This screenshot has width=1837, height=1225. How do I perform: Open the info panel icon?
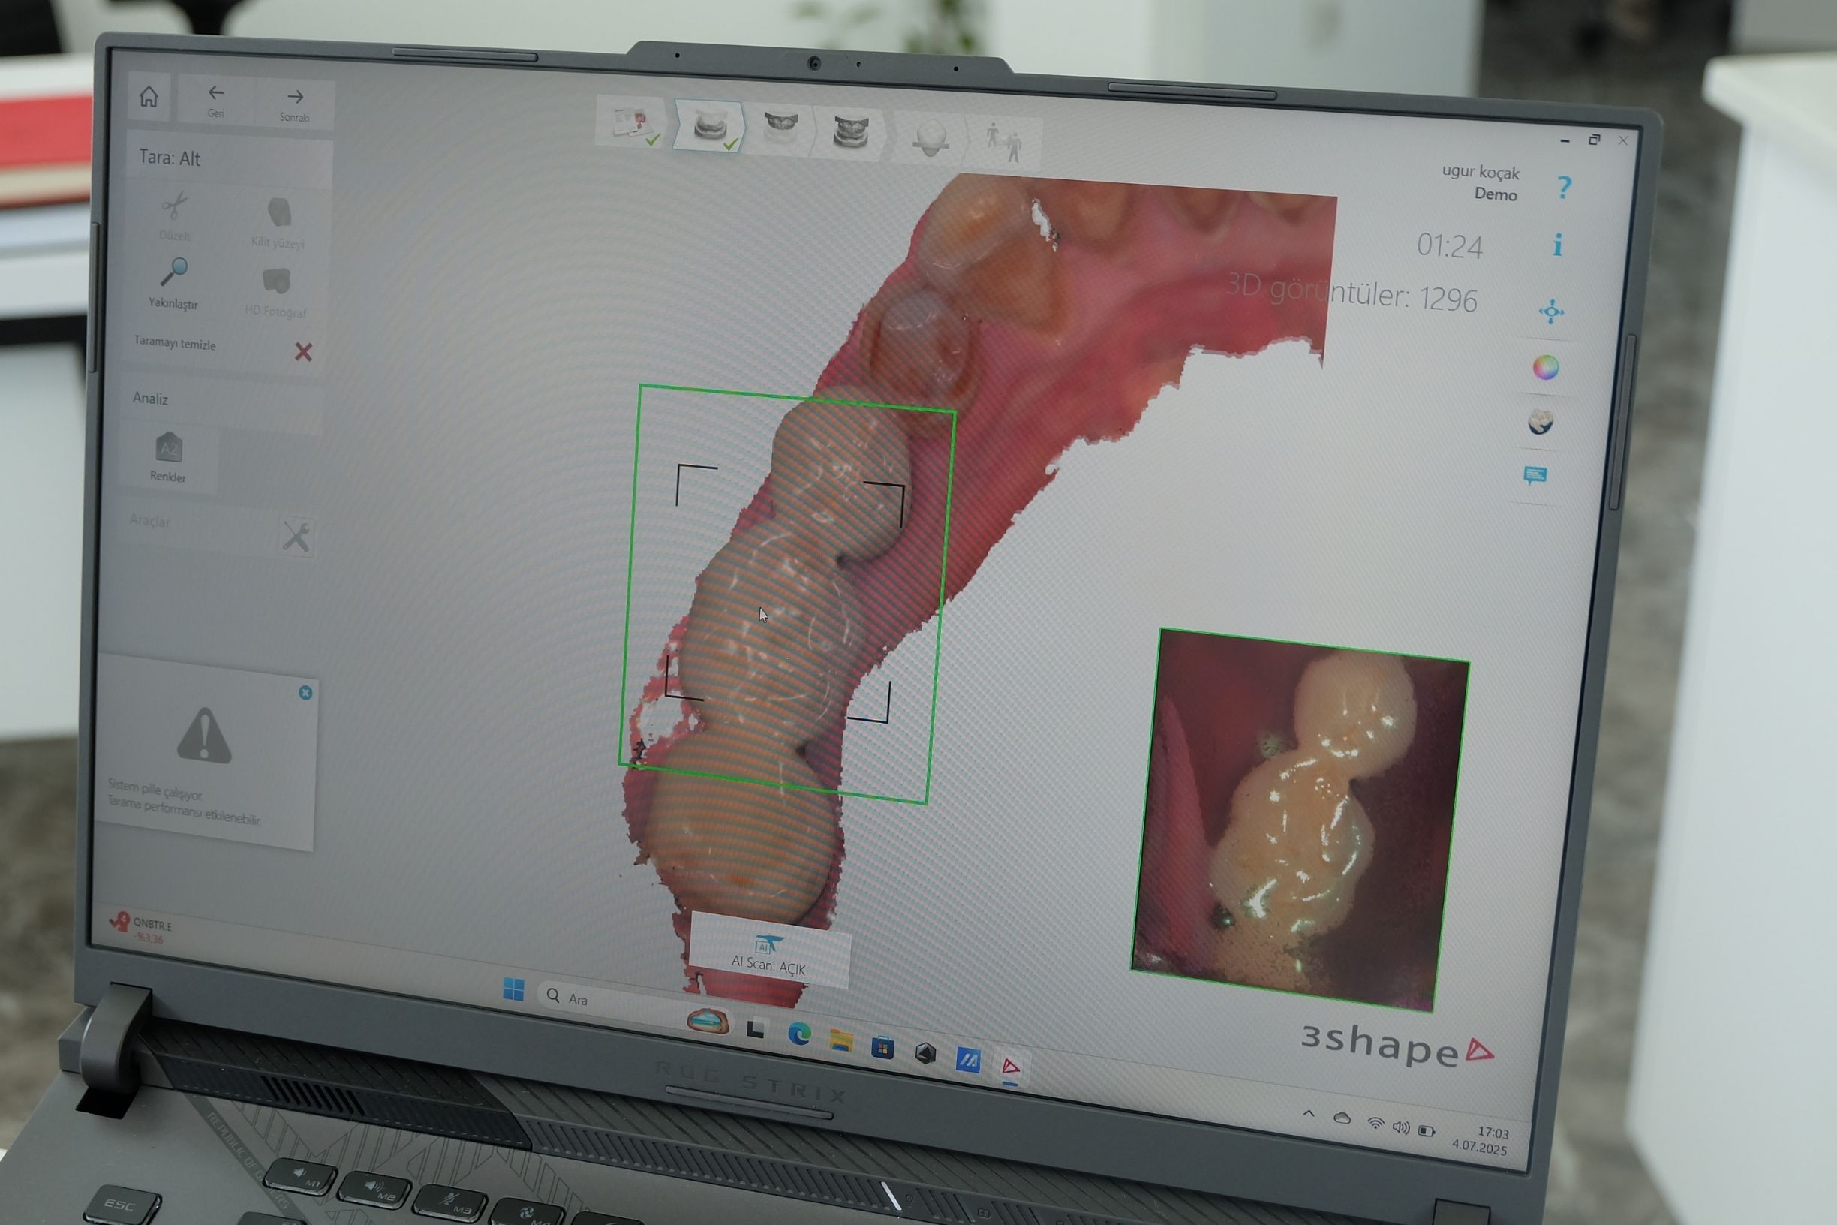coord(1557,245)
